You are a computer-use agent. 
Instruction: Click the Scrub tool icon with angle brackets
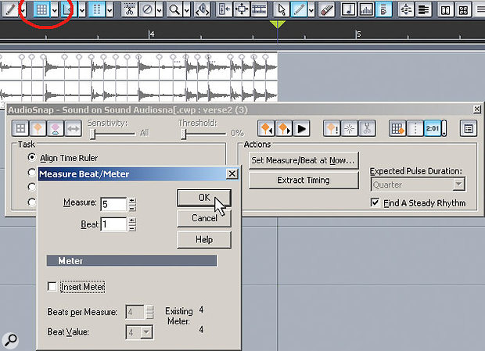(x=203, y=9)
